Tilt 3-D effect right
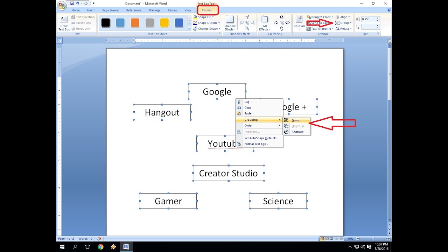 tap(287, 23)
